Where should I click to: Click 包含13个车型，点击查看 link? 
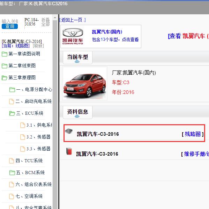click(x=115, y=39)
